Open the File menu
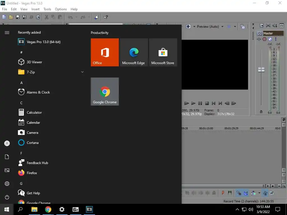Viewport: 287px width, 215px height. point(4,9)
